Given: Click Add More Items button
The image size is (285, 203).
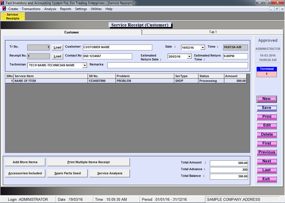Looking at the screenshot, I should 25,162.
